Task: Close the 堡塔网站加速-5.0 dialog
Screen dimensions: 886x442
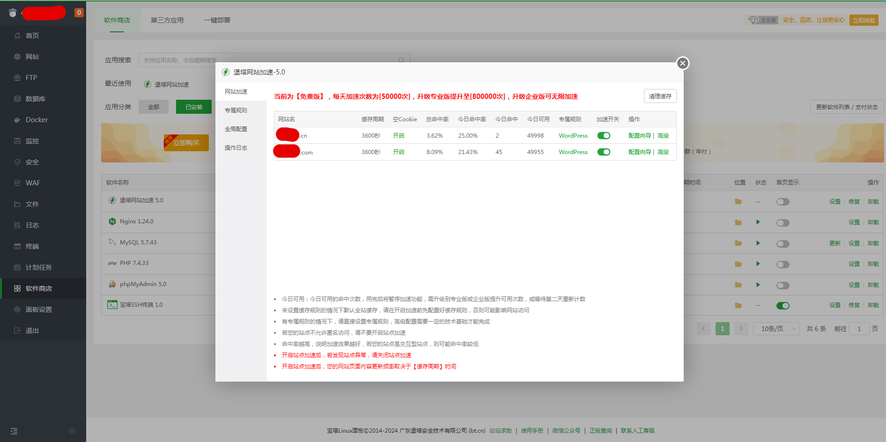Action: click(683, 63)
